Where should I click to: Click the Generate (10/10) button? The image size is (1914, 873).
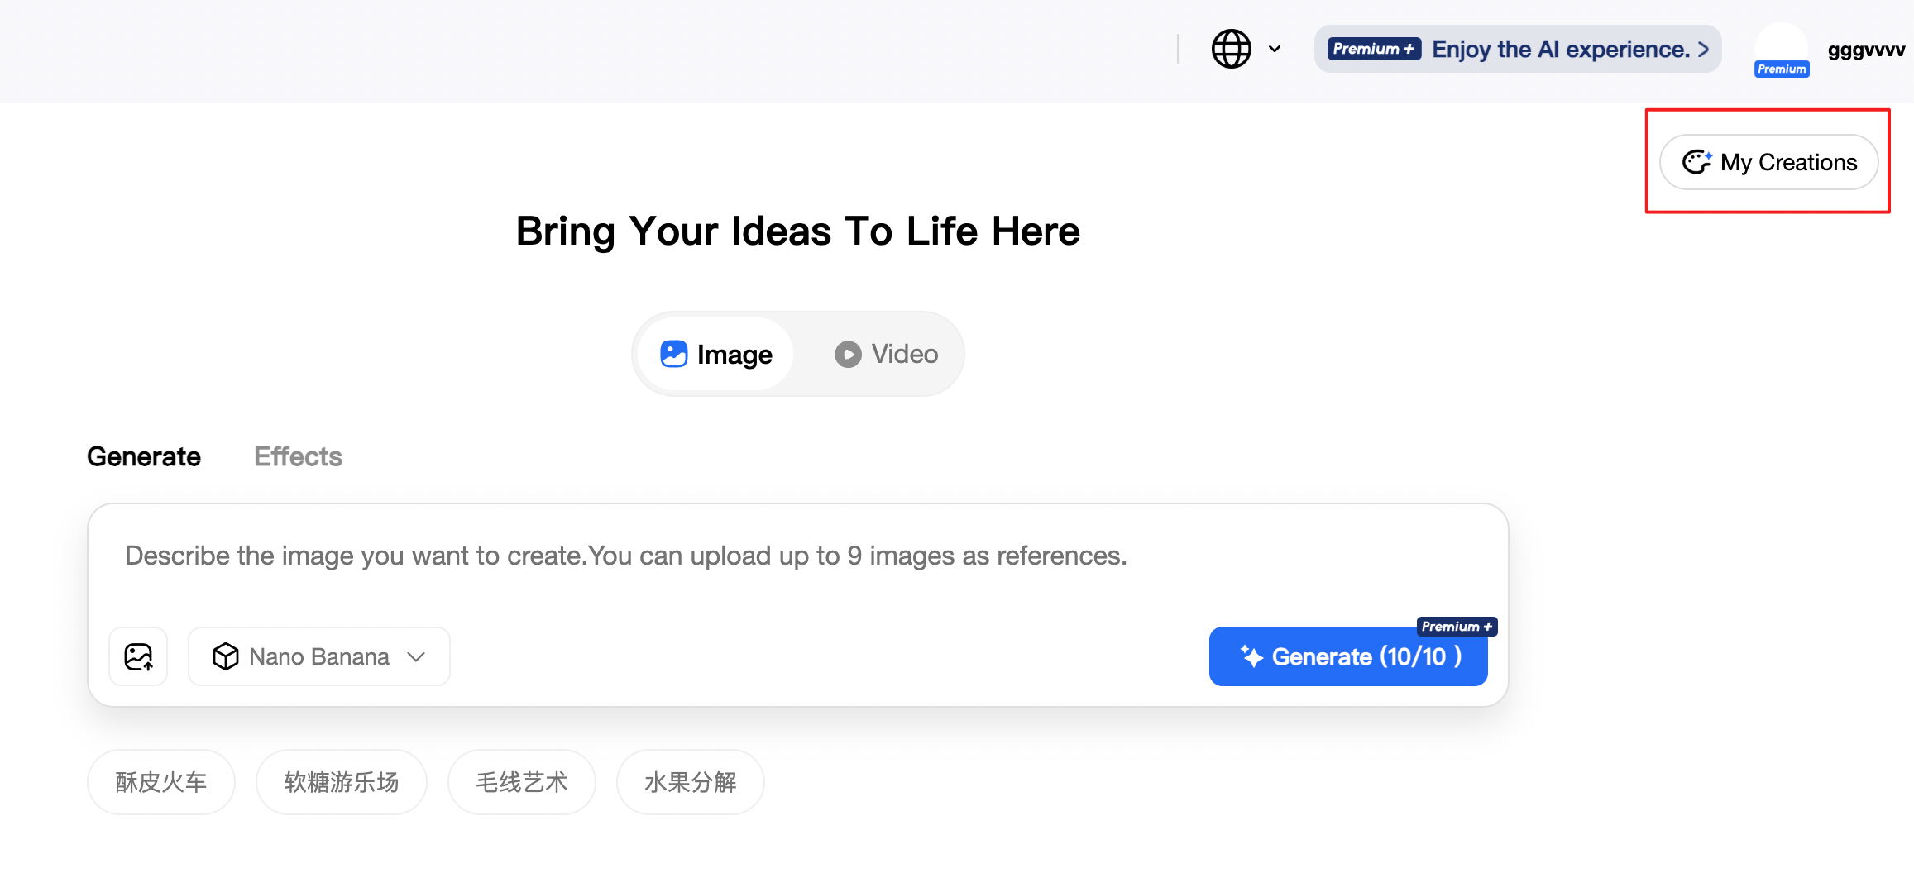(x=1348, y=656)
